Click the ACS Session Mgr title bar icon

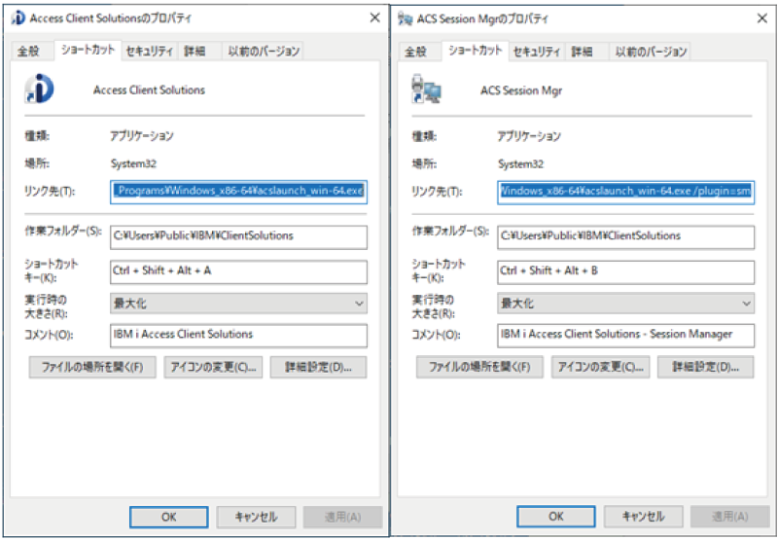tap(405, 18)
